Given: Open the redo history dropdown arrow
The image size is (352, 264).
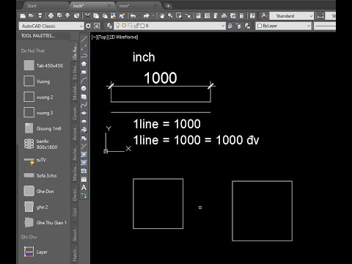Looking at the screenshot, I should [153, 16].
